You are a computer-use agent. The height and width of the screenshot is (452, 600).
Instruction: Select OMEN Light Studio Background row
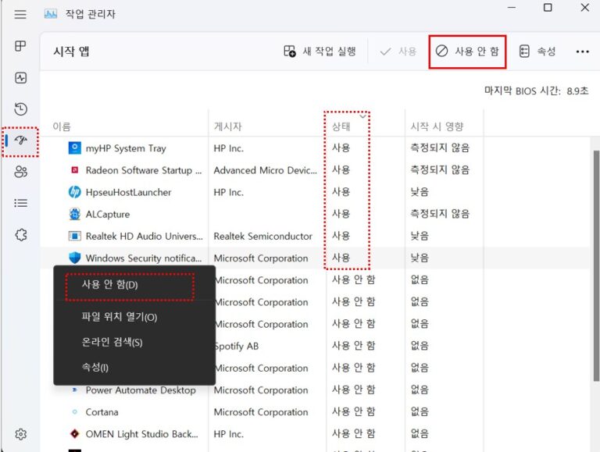click(x=315, y=434)
